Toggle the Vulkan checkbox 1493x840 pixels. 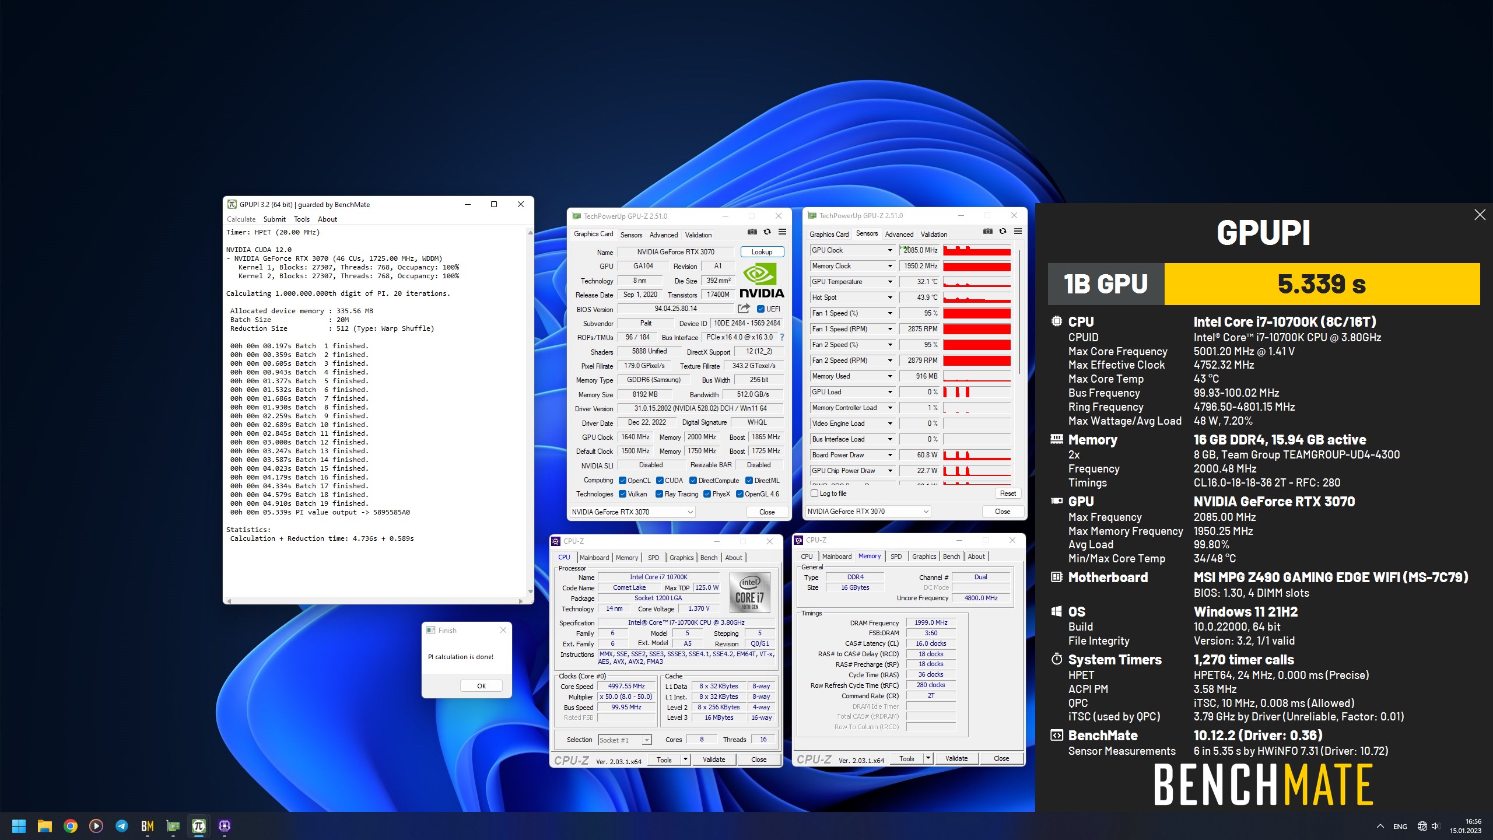622,494
